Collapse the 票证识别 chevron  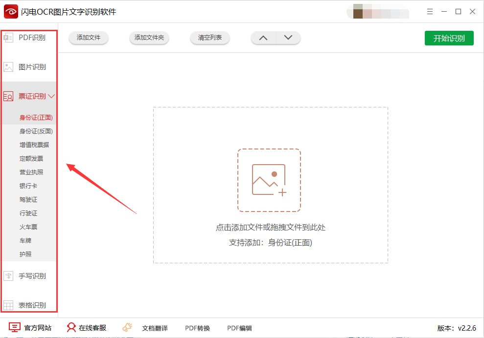pyautogui.click(x=51, y=96)
